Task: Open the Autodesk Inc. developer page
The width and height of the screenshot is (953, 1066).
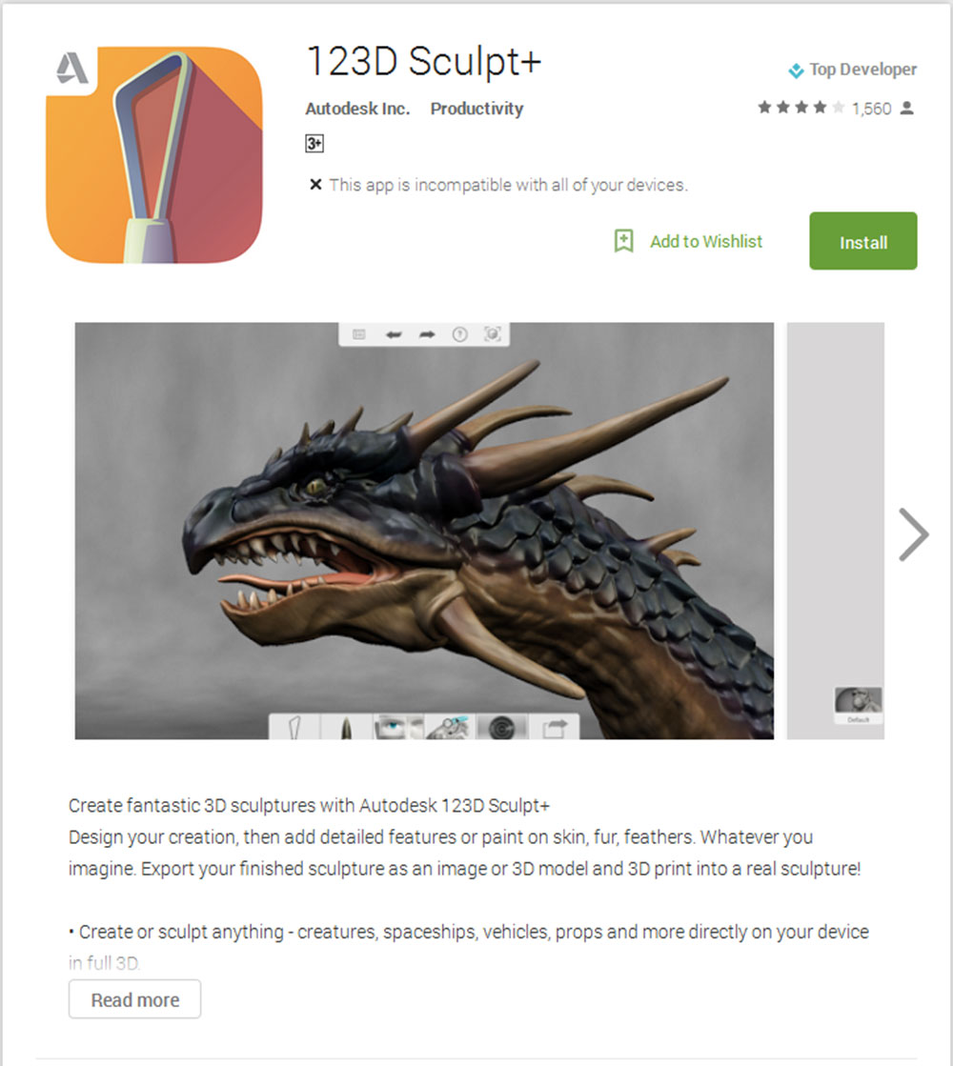Action: 357,109
